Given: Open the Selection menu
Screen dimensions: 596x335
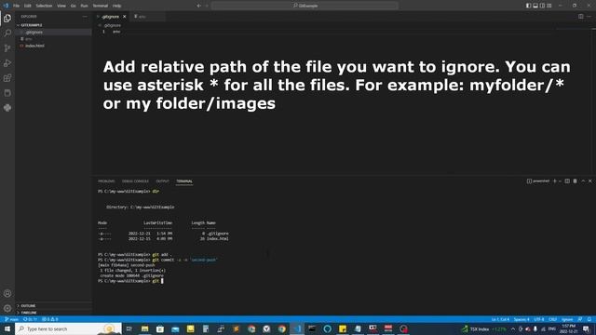Looking at the screenshot, I should coord(44,6).
